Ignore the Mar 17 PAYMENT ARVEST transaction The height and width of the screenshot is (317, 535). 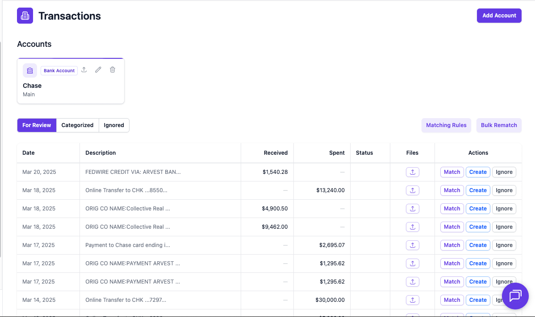tap(504, 263)
